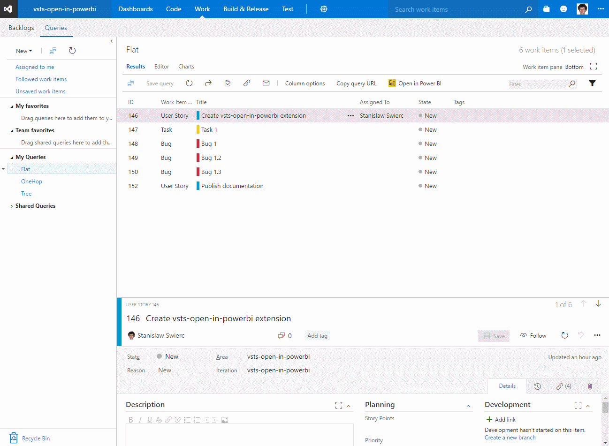Screen dimensions: 609x446
Task: Collapse the Development section
Action: click(x=588, y=406)
